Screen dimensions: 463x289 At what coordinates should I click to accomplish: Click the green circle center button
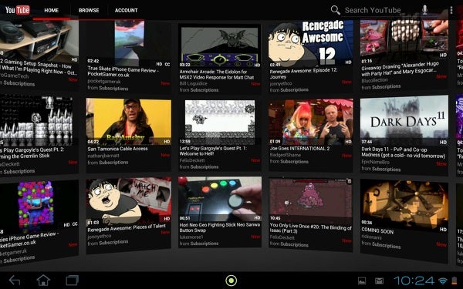tap(231, 281)
